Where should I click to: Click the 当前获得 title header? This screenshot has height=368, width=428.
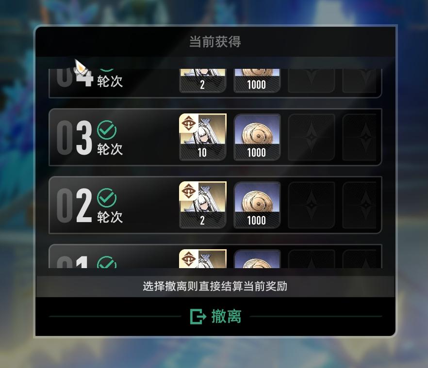click(x=215, y=42)
